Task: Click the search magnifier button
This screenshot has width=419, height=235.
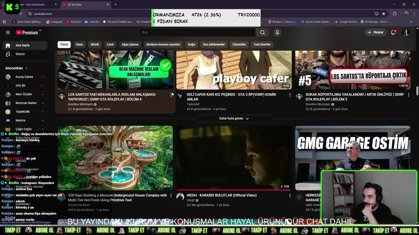Action: pyautogui.click(x=262, y=32)
